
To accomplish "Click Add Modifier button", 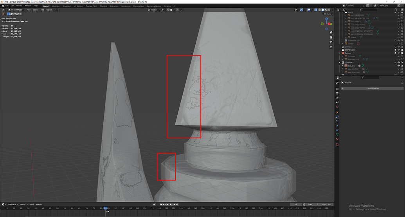I will point(372,88).
